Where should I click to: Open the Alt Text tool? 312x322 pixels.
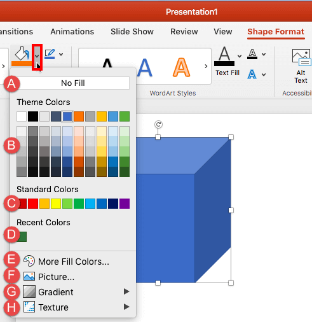pos(301,66)
